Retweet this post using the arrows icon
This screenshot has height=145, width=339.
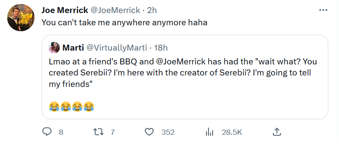[98, 132]
